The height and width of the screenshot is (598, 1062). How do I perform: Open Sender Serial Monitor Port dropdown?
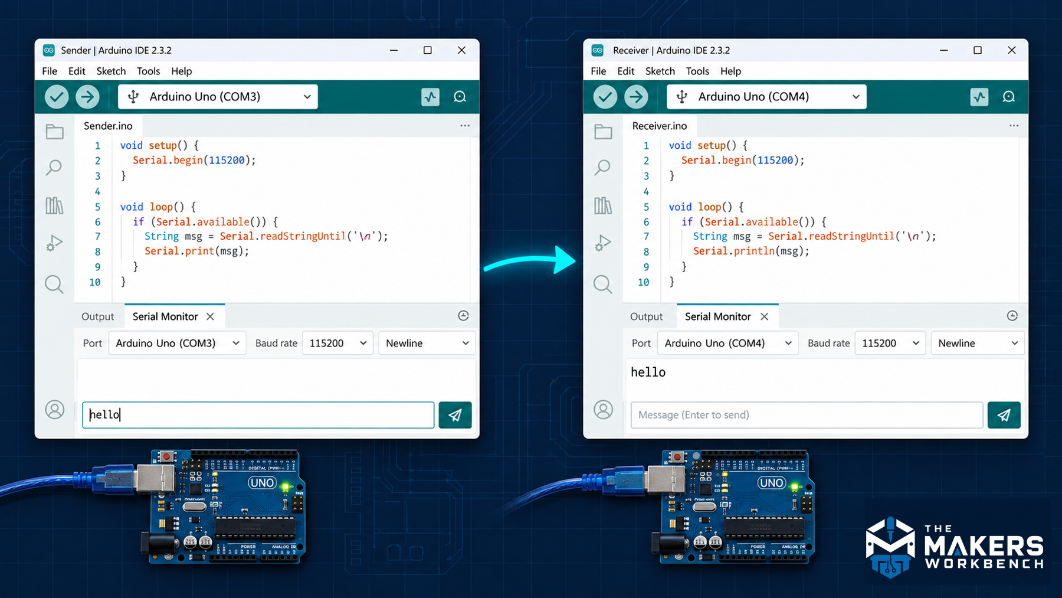tap(178, 343)
